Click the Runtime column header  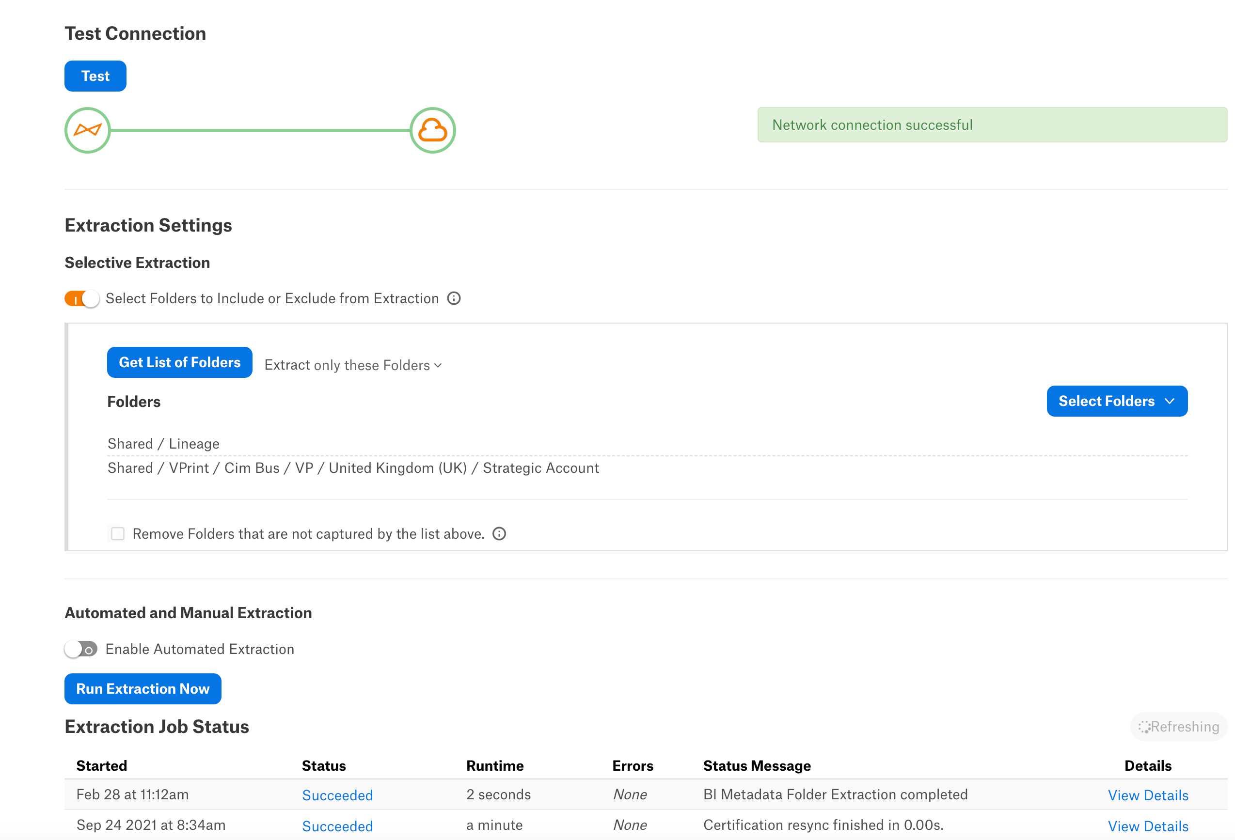pyautogui.click(x=495, y=766)
